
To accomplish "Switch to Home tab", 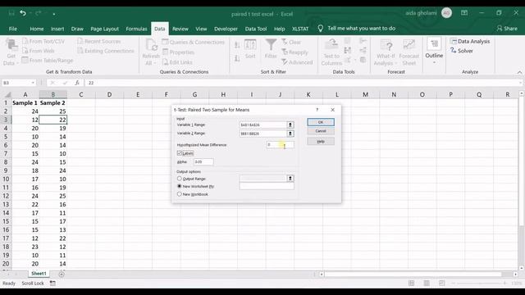I will coord(36,29).
